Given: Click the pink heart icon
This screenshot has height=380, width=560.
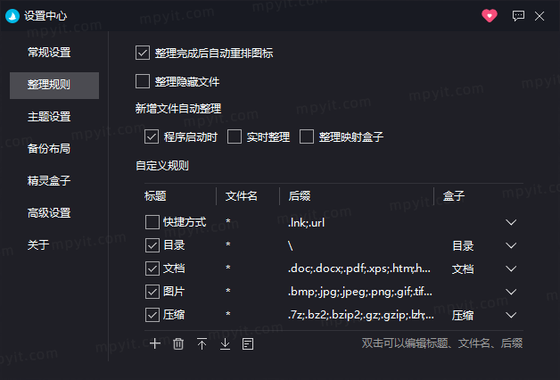Looking at the screenshot, I should point(490,16).
